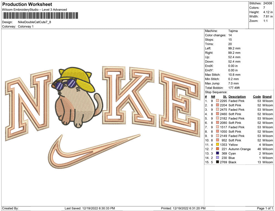Click the swoosh logo embroidery
The image size is (275, 211).
94,151
